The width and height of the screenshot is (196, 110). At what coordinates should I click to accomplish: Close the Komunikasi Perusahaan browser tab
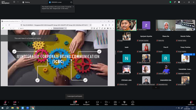[19, 21]
